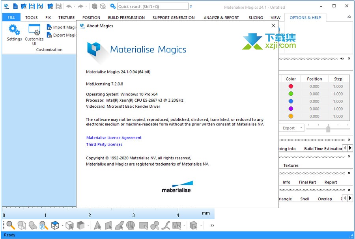Click the third magnifier zoom icon
The image size is (355, 239).
(33, 225)
